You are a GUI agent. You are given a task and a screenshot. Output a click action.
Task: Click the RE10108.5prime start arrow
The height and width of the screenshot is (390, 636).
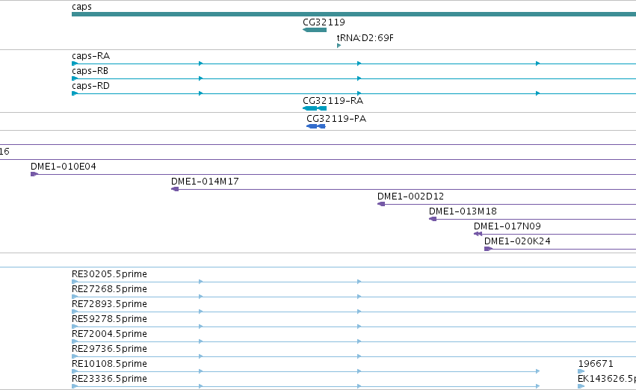75,371
